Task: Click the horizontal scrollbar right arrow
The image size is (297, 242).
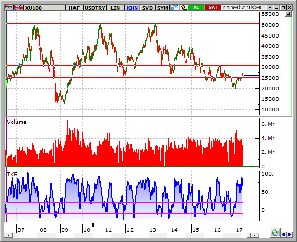Action: [255, 235]
